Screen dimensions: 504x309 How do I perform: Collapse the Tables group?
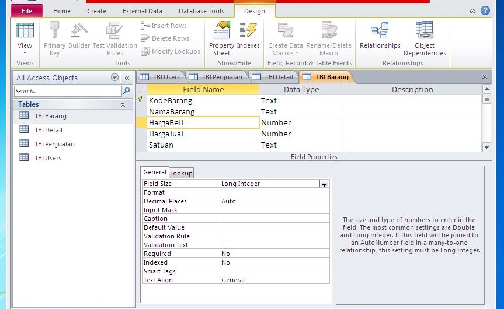coord(123,104)
